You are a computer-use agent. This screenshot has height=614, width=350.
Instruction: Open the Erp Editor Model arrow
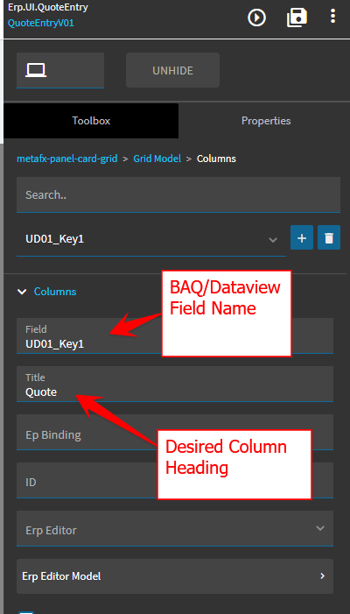tap(322, 576)
